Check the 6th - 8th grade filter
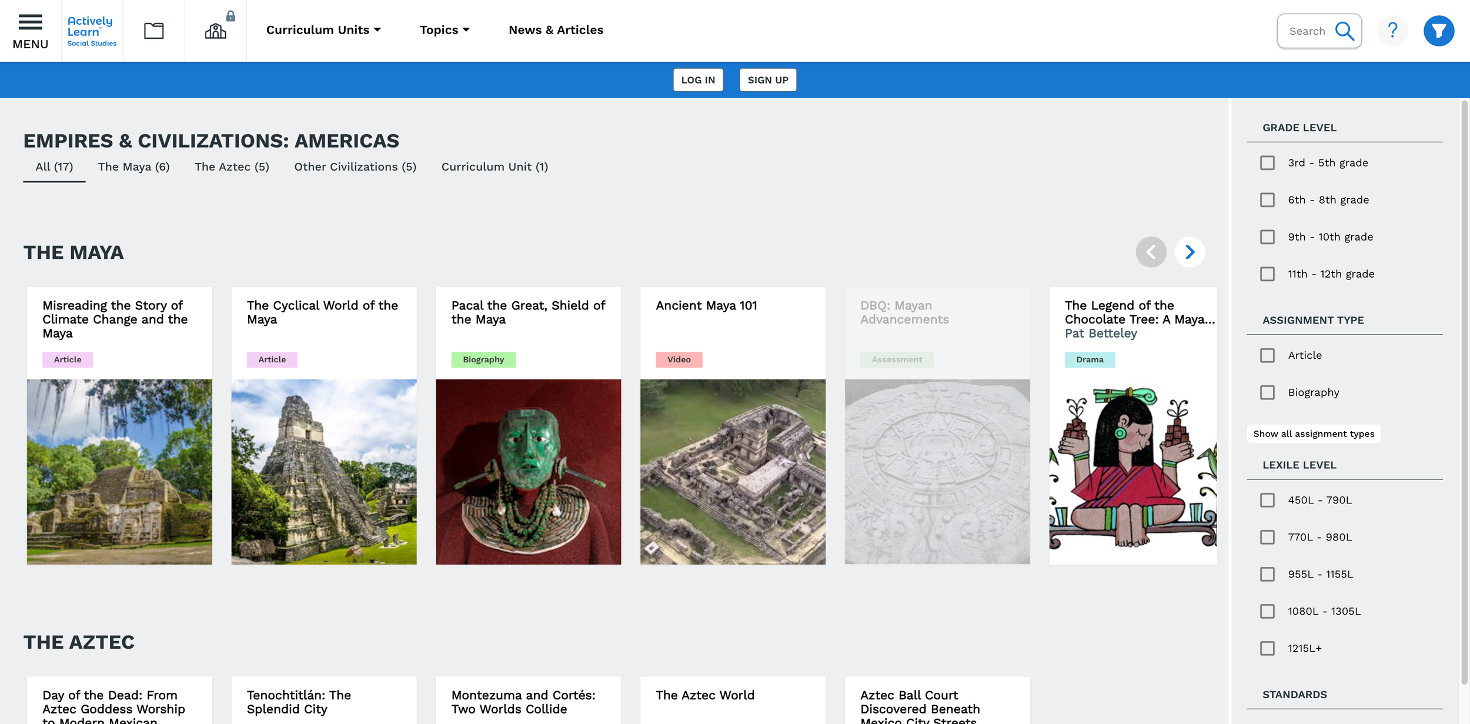The image size is (1470, 724). [1267, 200]
